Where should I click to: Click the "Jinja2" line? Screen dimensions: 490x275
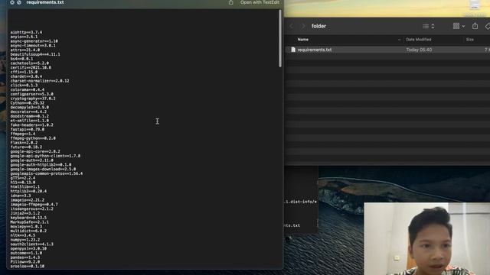click(x=25, y=213)
